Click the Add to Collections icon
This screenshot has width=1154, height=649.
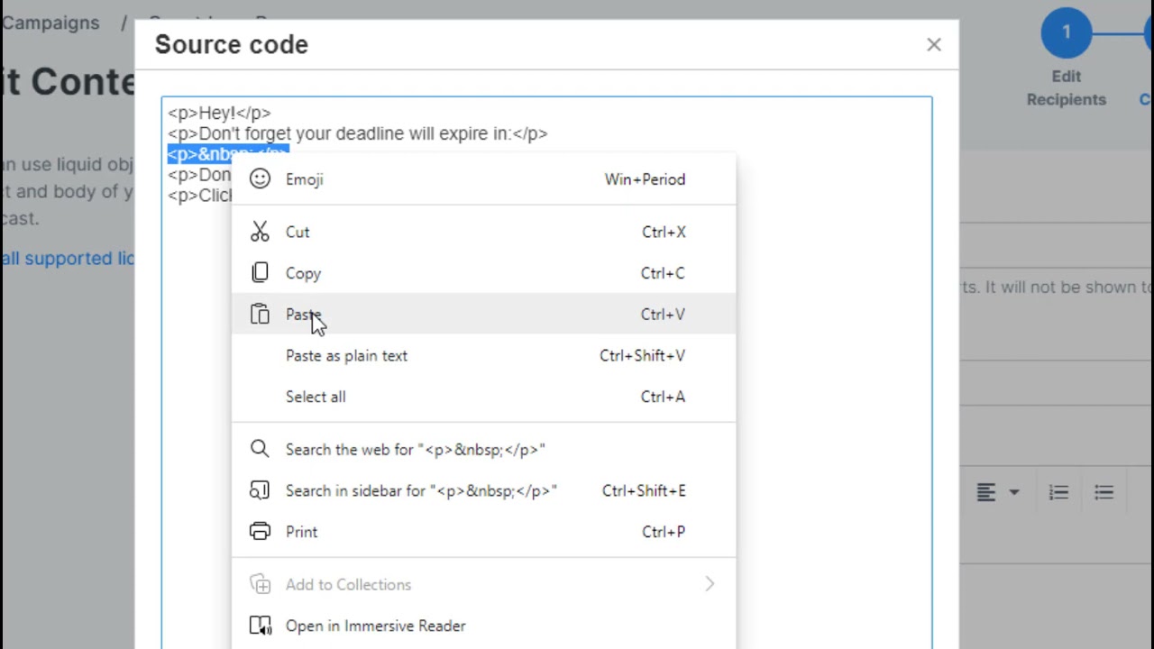pyautogui.click(x=260, y=584)
